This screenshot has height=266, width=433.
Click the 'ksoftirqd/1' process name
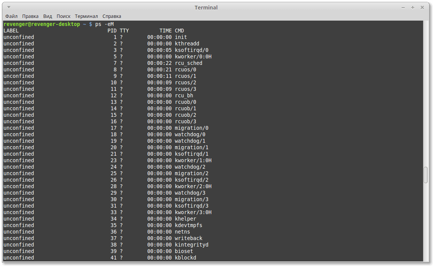pyautogui.click(x=192, y=154)
